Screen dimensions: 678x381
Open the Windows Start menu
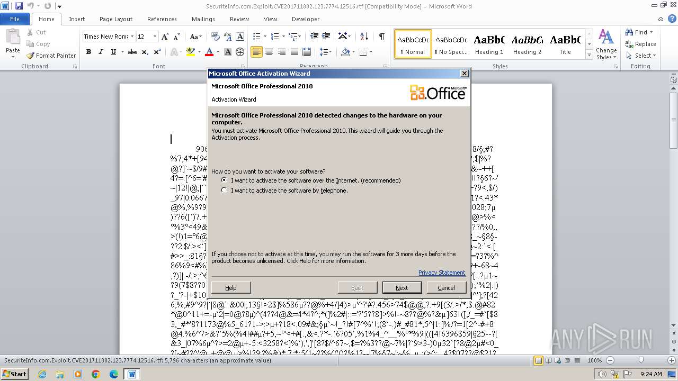[x=14, y=374]
